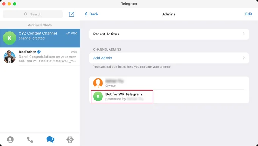Click the read double-check marks on XYZ chat

(68, 34)
